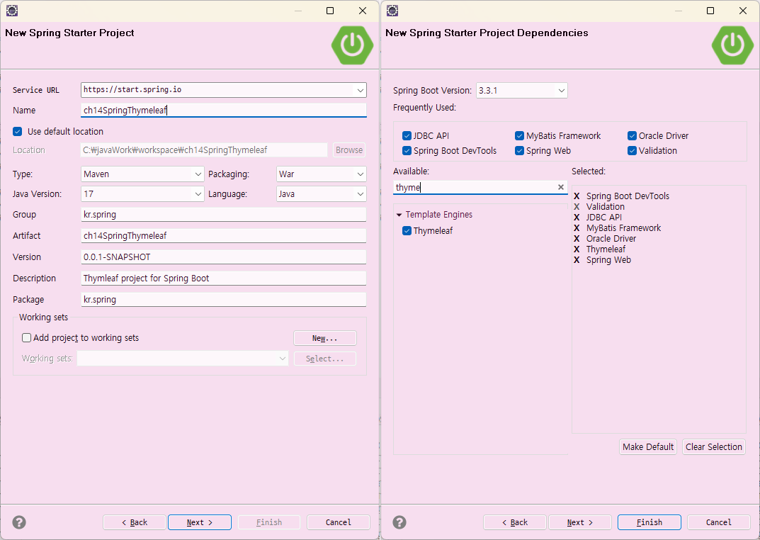Click the Package input field

pos(223,300)
